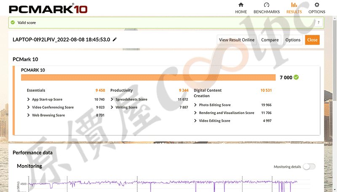Click the PCMARK 10 logo
Screen dimensions: 337x192
pos(48,9)
